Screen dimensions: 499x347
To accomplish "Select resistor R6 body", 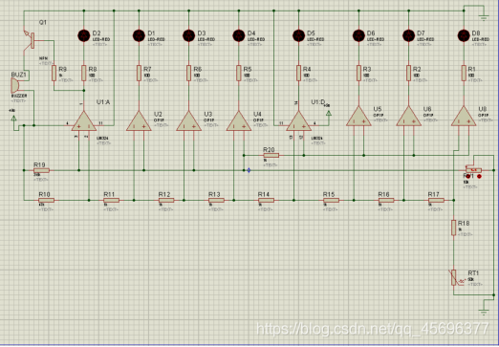I will click(x=188, y=73).
